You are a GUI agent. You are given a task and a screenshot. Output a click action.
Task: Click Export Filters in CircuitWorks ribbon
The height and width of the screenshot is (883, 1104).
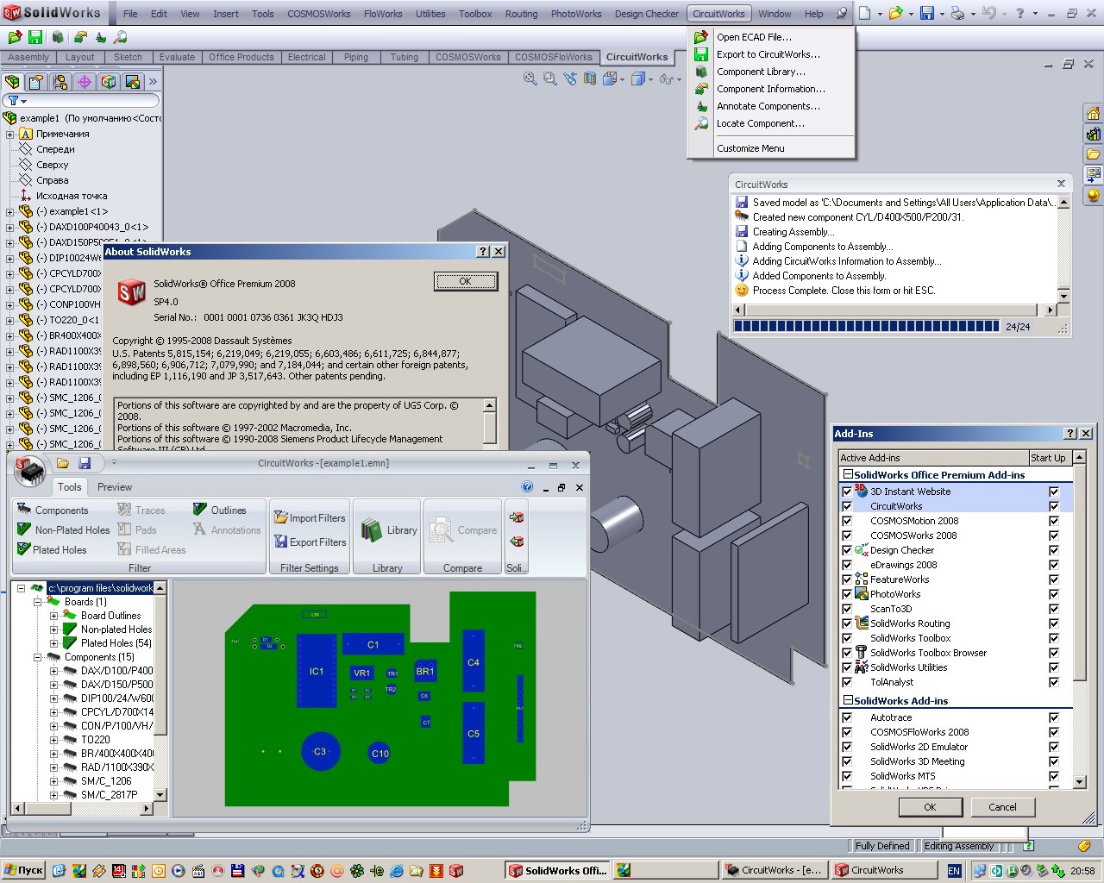310,542
